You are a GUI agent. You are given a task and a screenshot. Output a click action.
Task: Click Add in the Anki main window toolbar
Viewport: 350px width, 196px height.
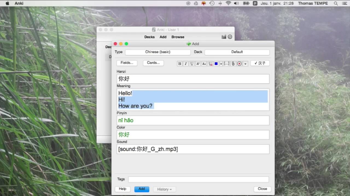[163, 37]
